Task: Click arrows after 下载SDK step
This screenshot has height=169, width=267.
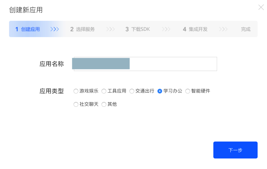Action: [x=166, y=29]
